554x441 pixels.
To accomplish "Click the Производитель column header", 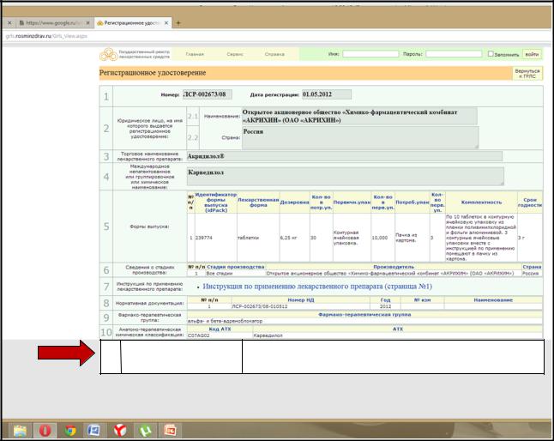I will tap(394, 267).
